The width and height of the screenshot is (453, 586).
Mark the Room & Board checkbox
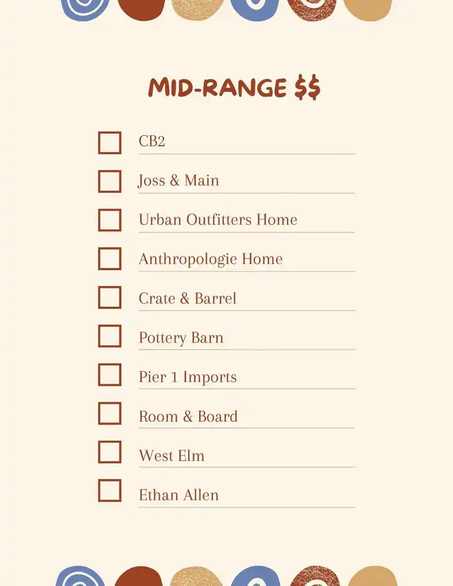[110, 413]
